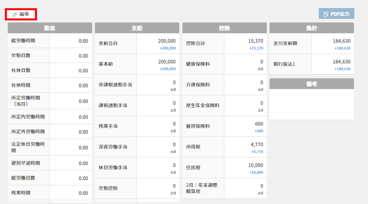Select the 集計 section header
This screenshot has height=204, width=368.
click(312, 28)
